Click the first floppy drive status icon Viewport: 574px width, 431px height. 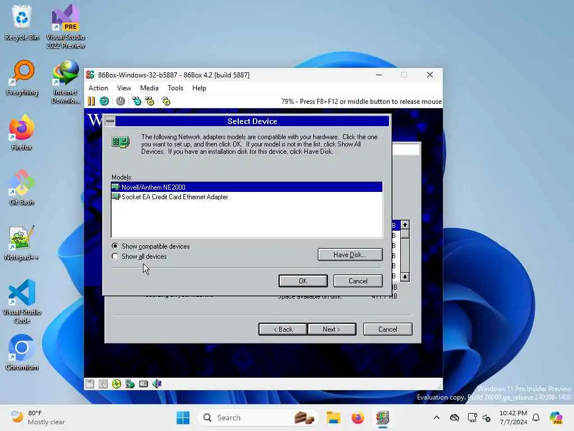pos(90,384)
